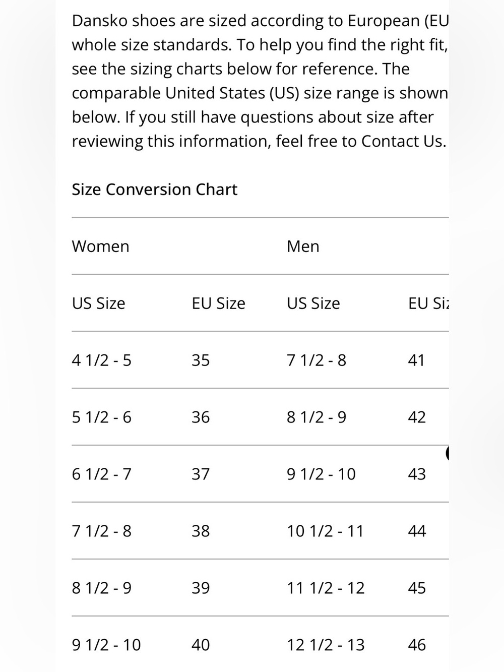
Task: Click men's US size 9 1/2 - 10
Action: click(x=321, y=474)
